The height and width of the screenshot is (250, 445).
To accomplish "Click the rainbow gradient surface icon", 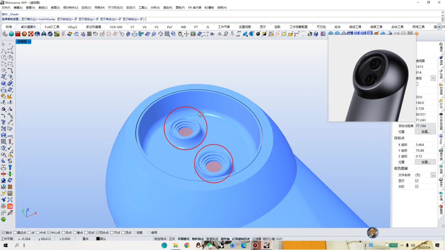I will tap(70, 34).
